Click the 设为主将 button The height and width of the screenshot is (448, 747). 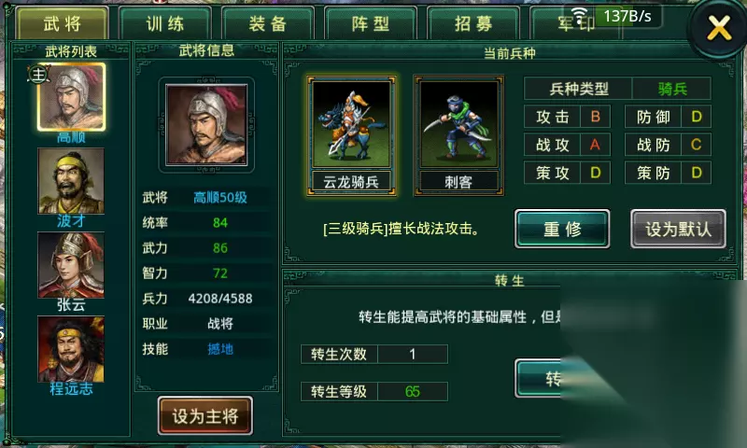[205, 416]
